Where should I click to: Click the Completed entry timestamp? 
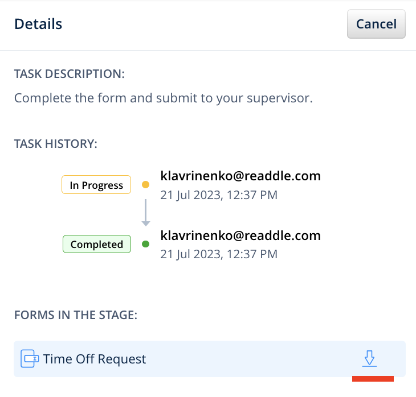(x=219, y=254)
